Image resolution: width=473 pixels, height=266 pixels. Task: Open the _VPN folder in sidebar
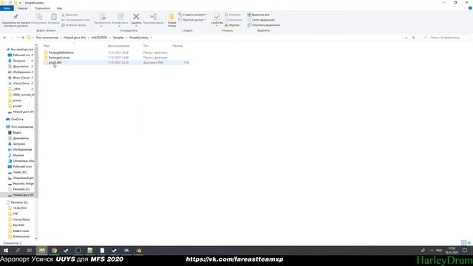(16, 89)
